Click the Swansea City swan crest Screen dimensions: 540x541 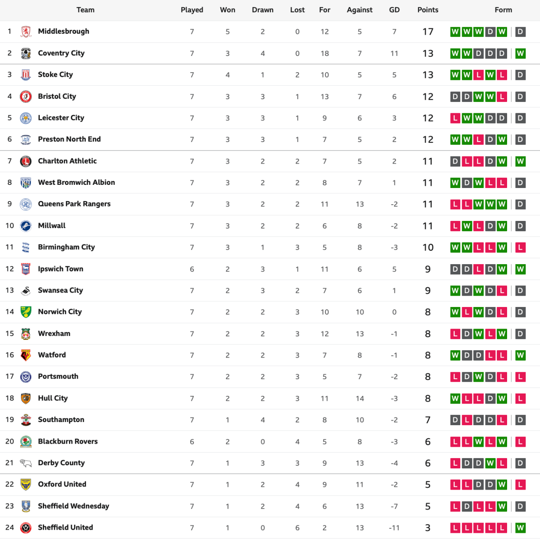tap(26, 291)
